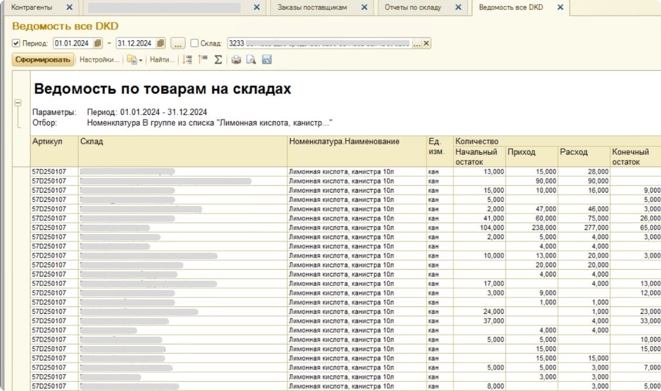Open calendar for the start date 01.01.2024
Viewport: 661px width, 391px height.
tap(99, 43)
